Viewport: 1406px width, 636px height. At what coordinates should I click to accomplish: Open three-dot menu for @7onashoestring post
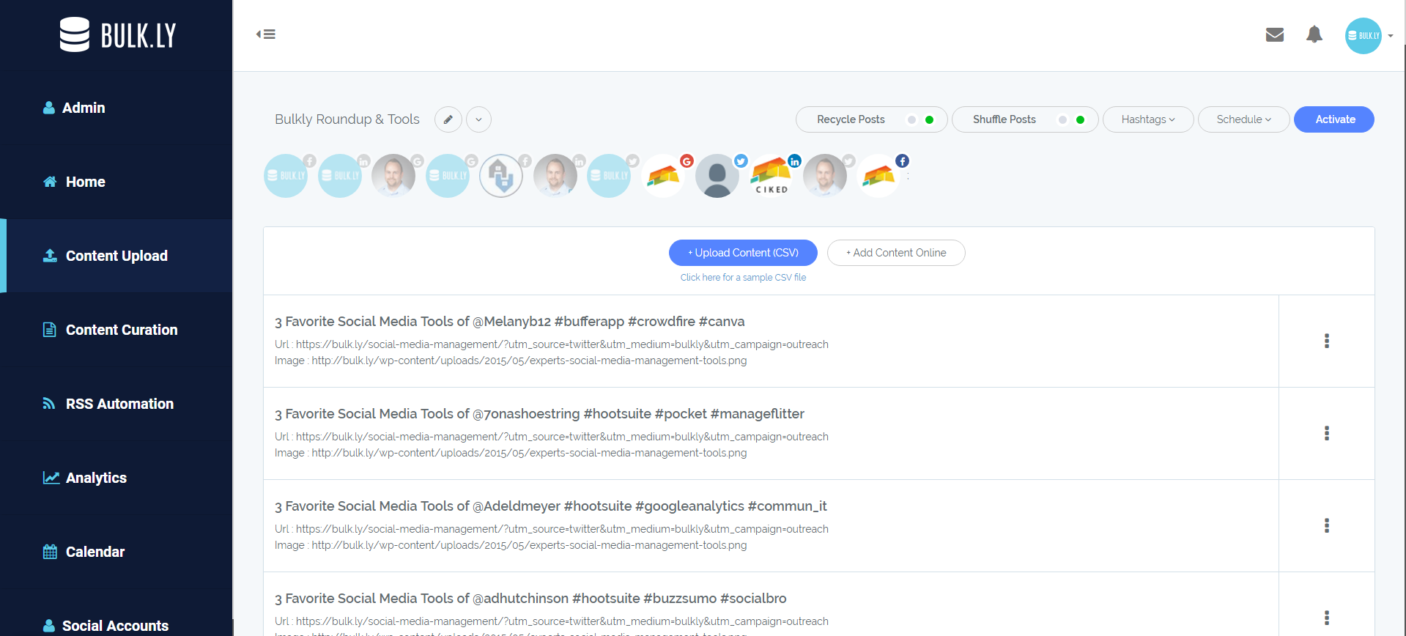pyautogui.click(x=1326, y=433)
